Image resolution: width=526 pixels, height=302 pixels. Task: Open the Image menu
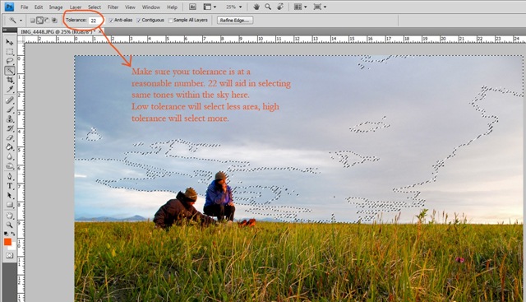click(x=56, y=7)
